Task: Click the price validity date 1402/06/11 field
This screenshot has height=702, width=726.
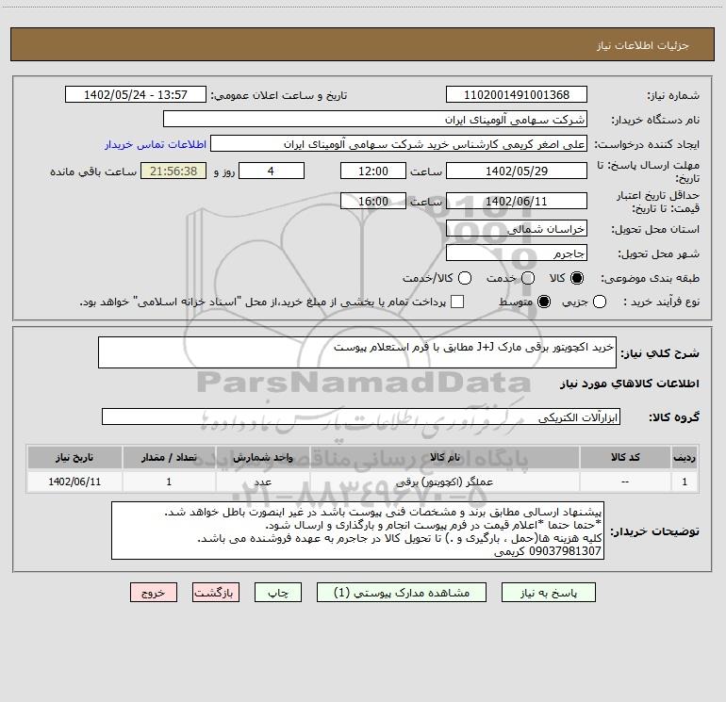Action: (517, 201)
